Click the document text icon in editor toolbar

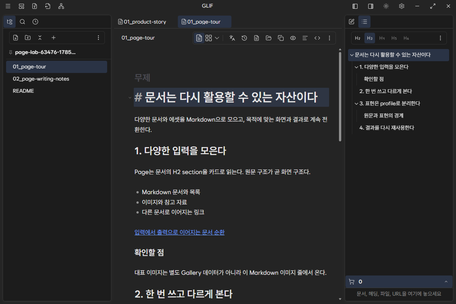(256, 38)
